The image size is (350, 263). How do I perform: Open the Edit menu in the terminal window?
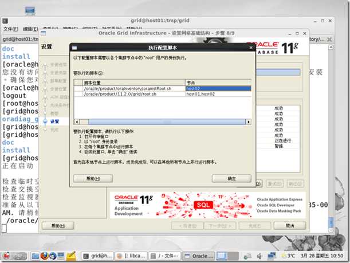coord(30,29)
